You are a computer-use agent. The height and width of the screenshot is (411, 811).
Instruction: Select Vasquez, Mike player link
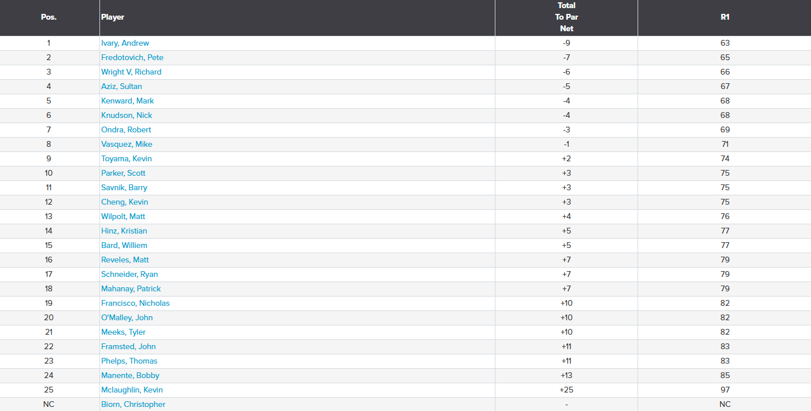[x=127, y=145]
